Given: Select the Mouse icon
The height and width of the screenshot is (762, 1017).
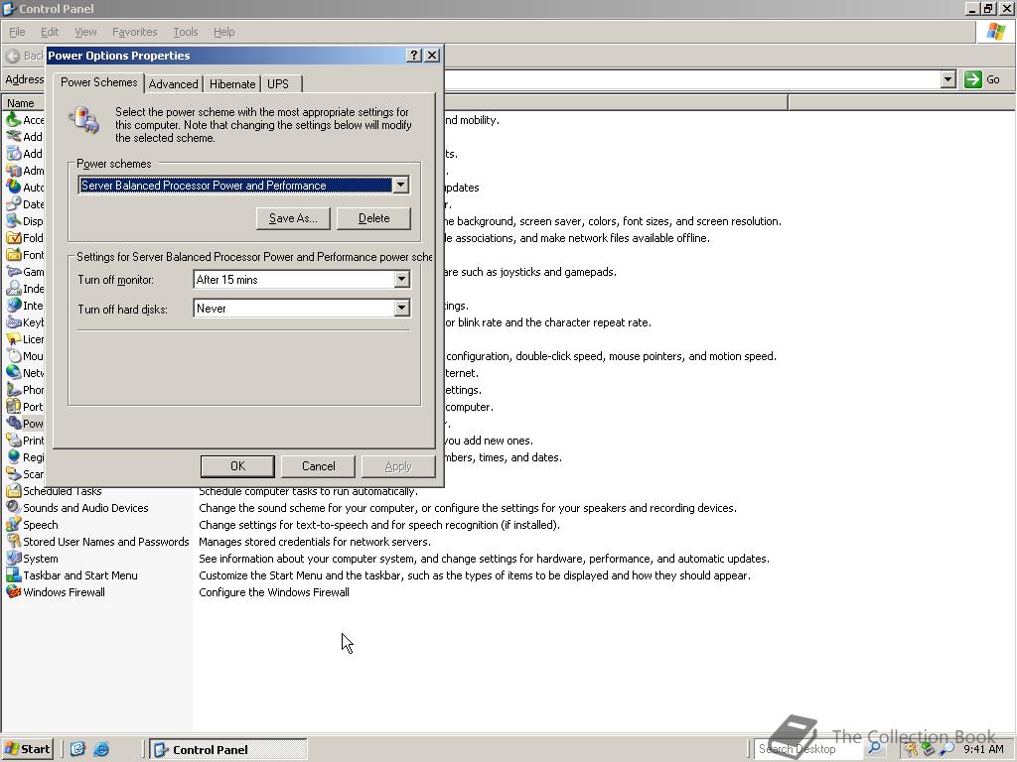Looking at the screenshot, I should coord(14,356).
